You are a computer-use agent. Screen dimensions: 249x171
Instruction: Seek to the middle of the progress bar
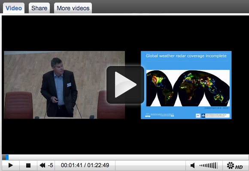pyautogui.click(x=125, y=157)
